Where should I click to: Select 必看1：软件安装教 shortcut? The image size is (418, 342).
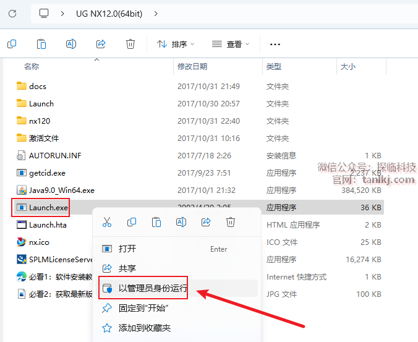54,276
